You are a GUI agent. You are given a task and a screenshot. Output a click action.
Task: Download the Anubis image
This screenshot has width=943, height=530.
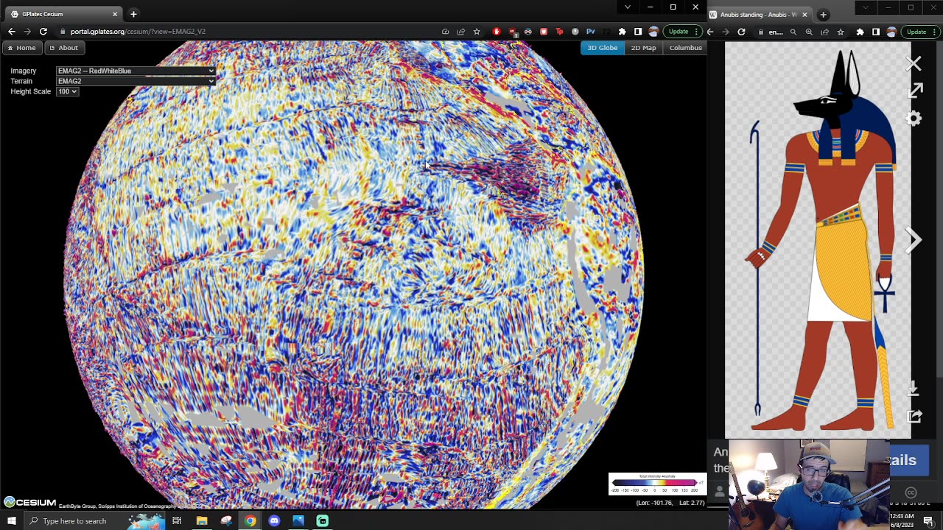point(914,388)
